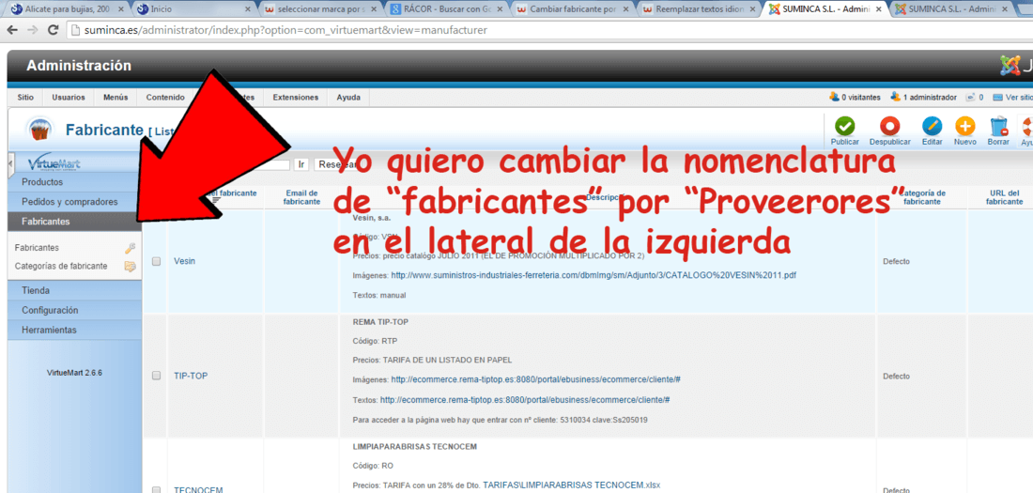This screenshot has width=1033, height=493.
Task: Expand the Herramientas sidebar section
Action: (x=75, y=330)
